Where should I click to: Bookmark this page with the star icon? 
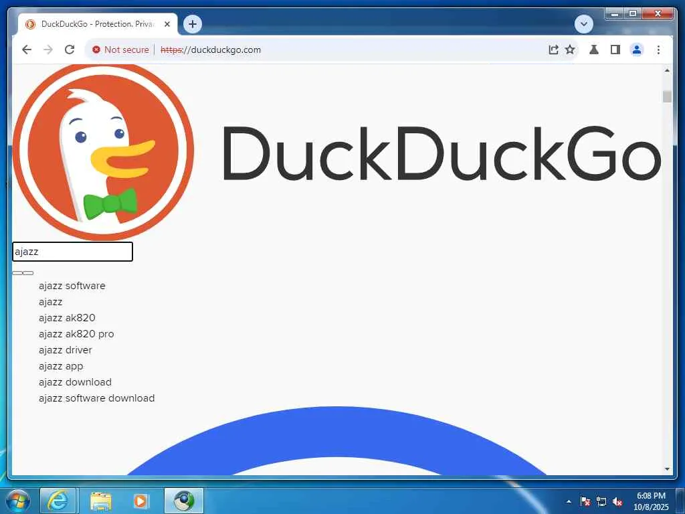(570, 50)
